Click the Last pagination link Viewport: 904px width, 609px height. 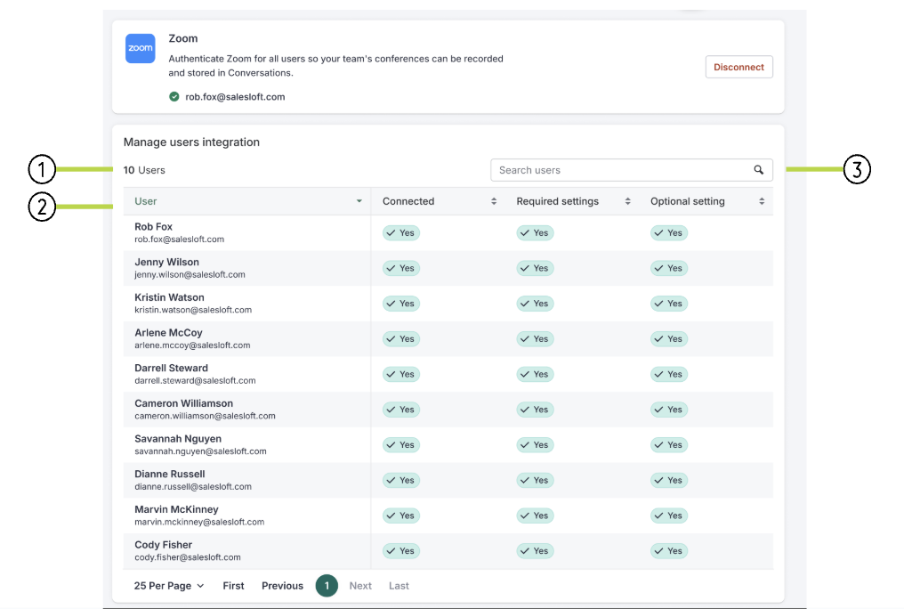[399, 585]
